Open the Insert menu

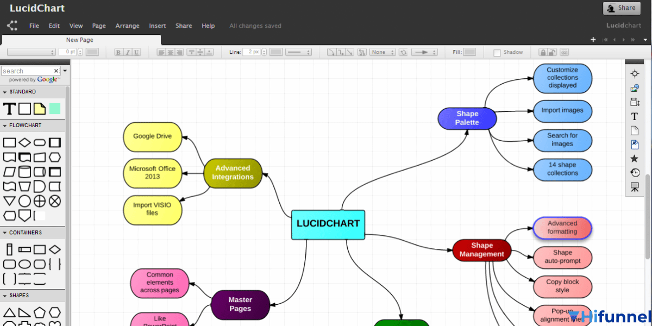coord(158,26)
